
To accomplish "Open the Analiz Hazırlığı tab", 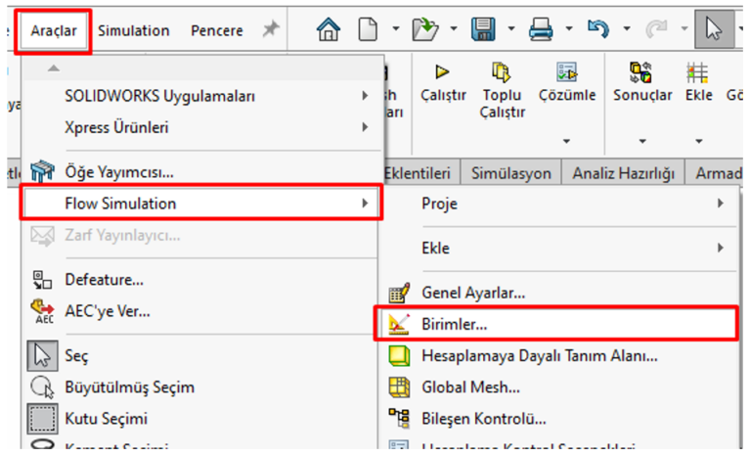I will coord(625,173).
